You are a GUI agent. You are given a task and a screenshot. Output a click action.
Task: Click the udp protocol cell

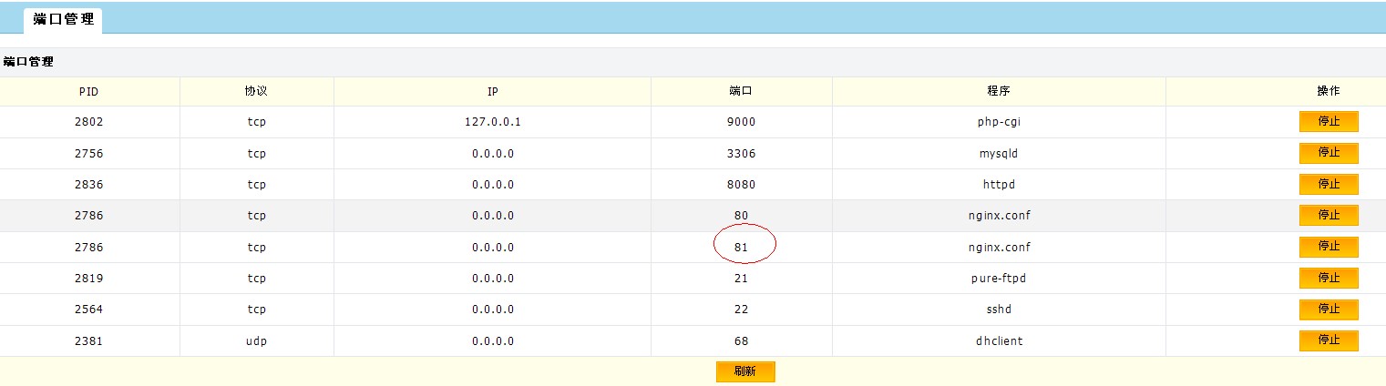pos(256,341)
